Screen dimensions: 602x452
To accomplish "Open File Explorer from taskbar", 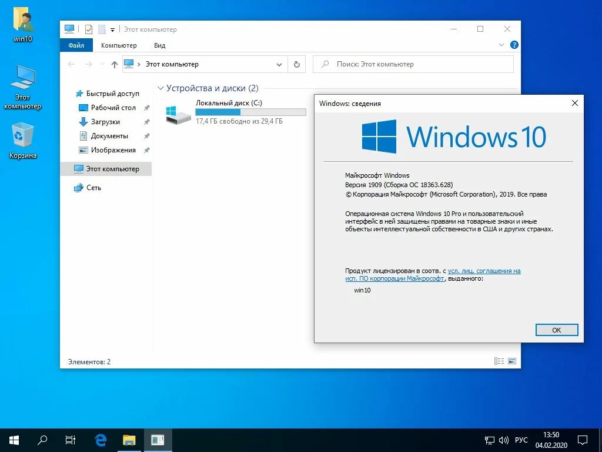I will (129, 440).
